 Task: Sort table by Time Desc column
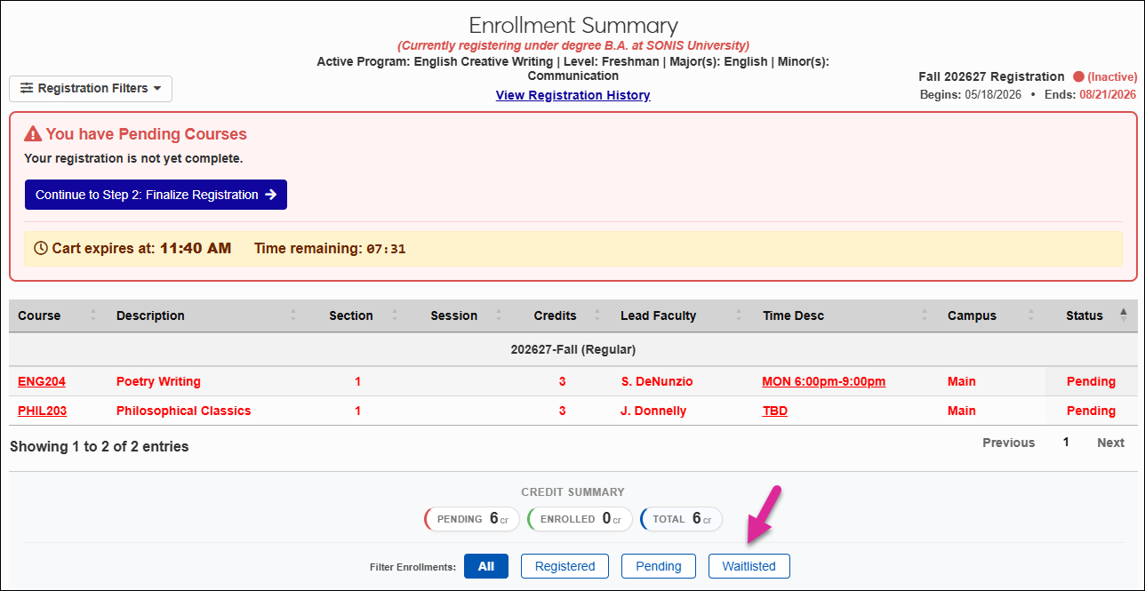(x=846, y=315)
